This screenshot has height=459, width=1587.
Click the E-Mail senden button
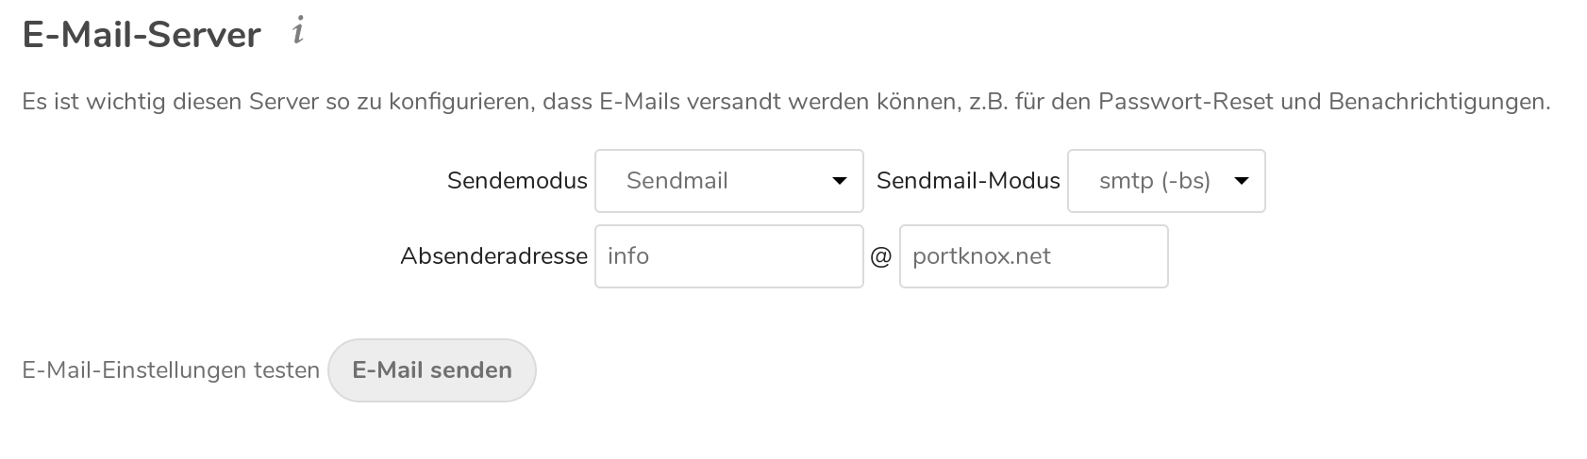point(432,370)
